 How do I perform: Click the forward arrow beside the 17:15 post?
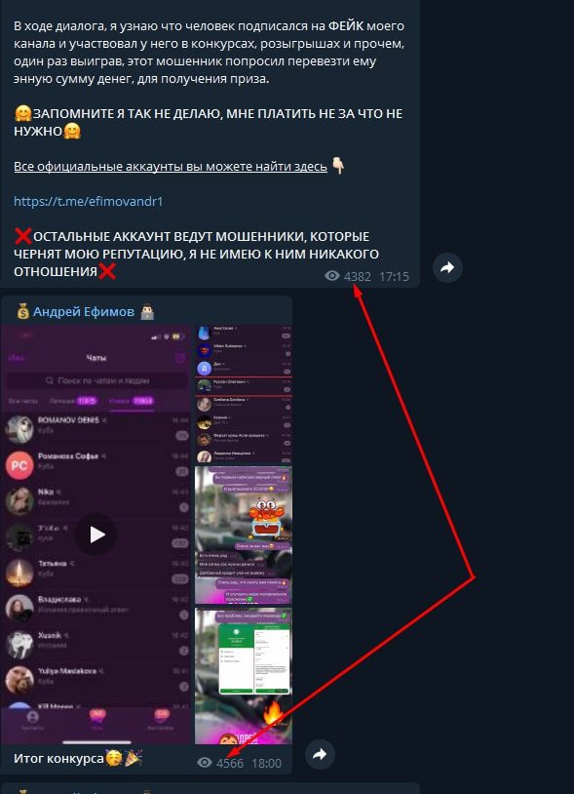pos(447,267)
